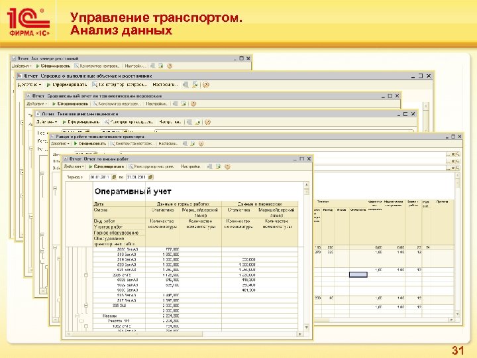Click the select (…) button on the first filter row of 'Рапорт о работе'
The width and height of the screenshot is (477, 358).
click(x=448, y=154)
